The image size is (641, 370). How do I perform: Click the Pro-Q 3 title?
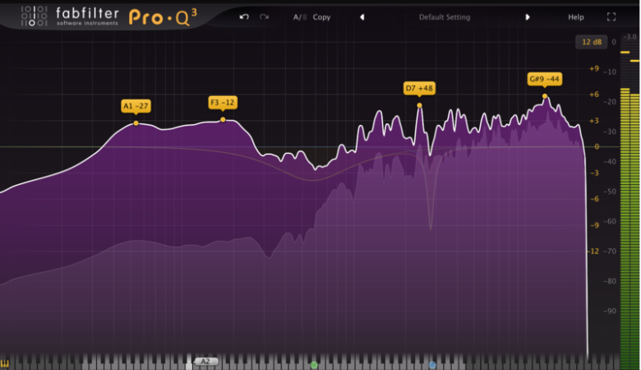(163, 17)
